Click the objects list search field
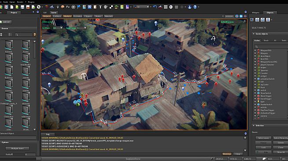The image size is (288, 161). tap(271, 46)
